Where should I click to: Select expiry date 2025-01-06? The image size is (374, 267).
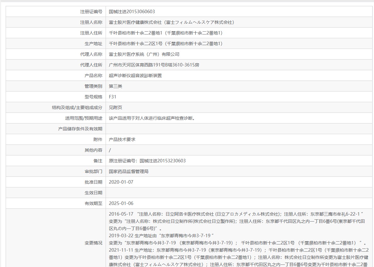click(121, 203)
